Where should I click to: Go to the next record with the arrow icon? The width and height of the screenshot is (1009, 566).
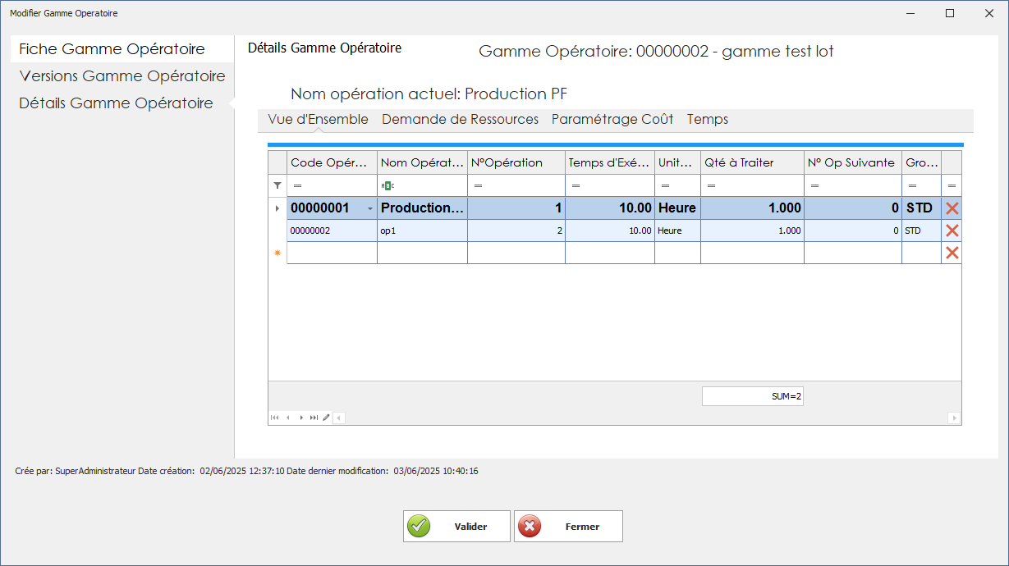[x=300, y=418]
